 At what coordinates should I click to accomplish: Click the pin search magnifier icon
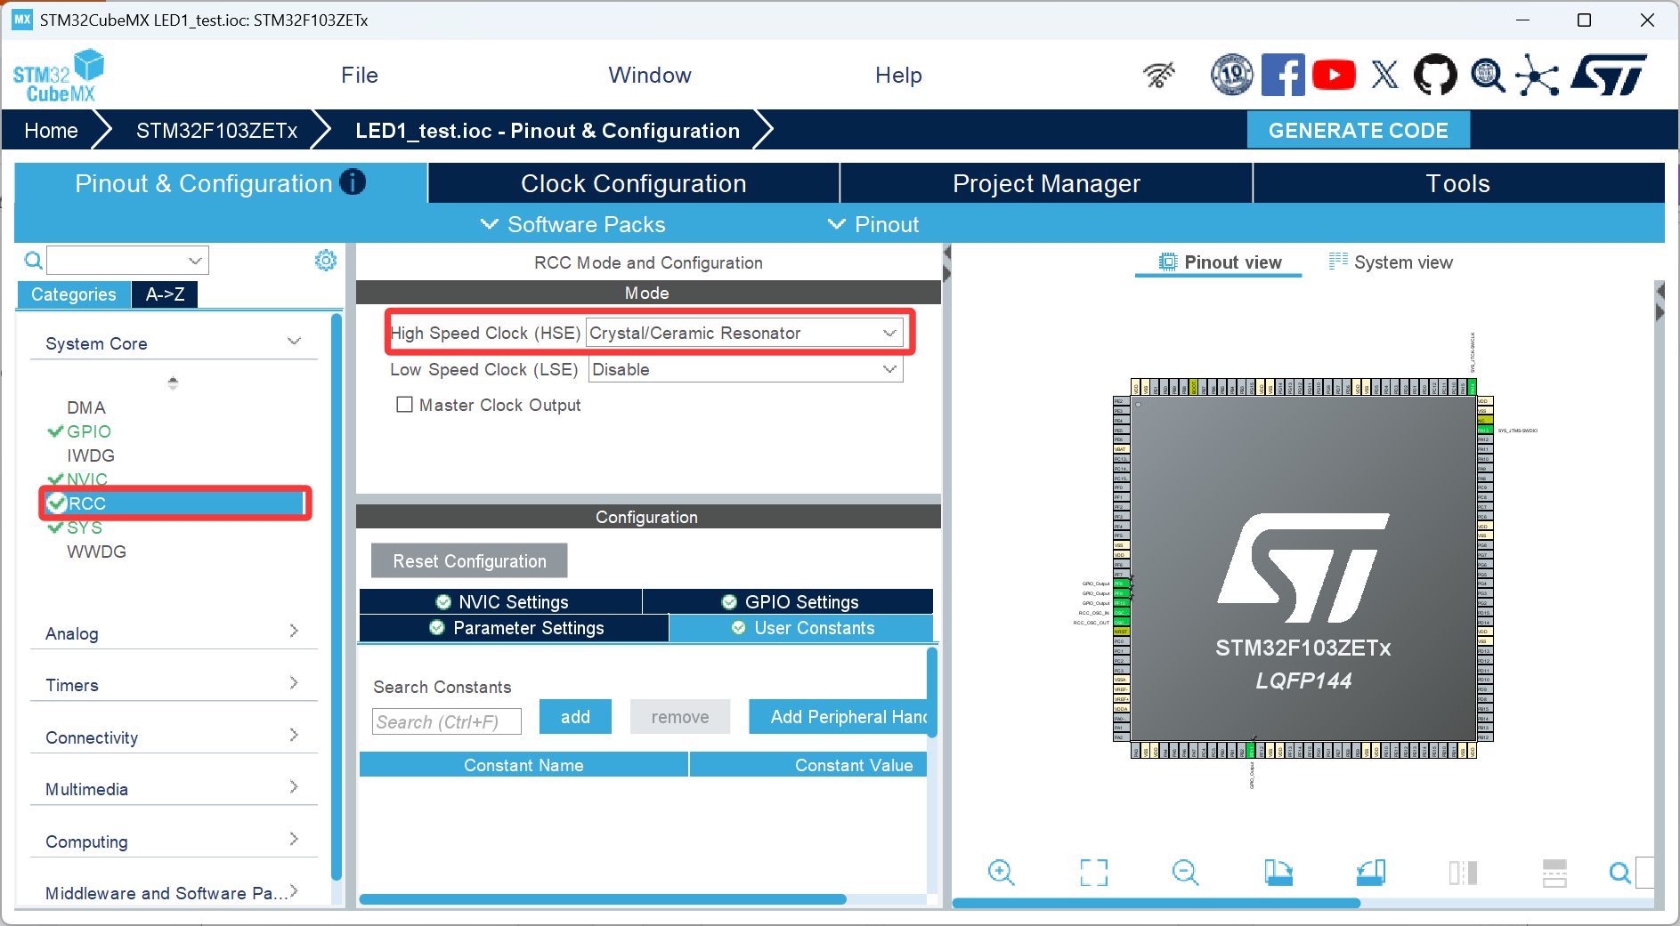tap(1620, 873)
